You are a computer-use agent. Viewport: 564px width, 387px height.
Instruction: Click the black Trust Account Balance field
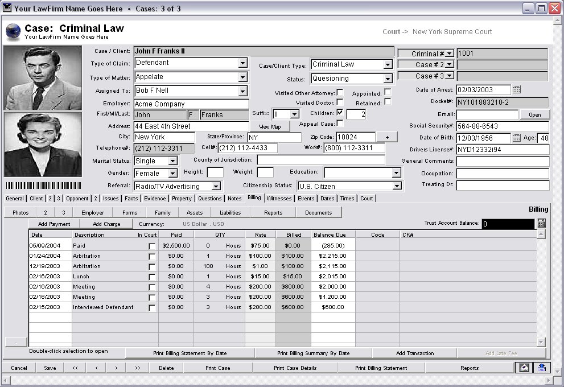pos(508,224)
